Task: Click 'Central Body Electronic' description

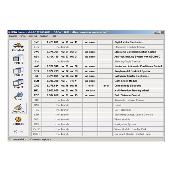Action: point(138,85)
